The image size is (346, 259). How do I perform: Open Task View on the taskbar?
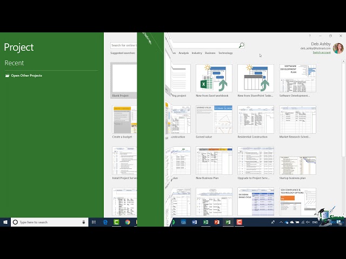[x=94, y=222]
